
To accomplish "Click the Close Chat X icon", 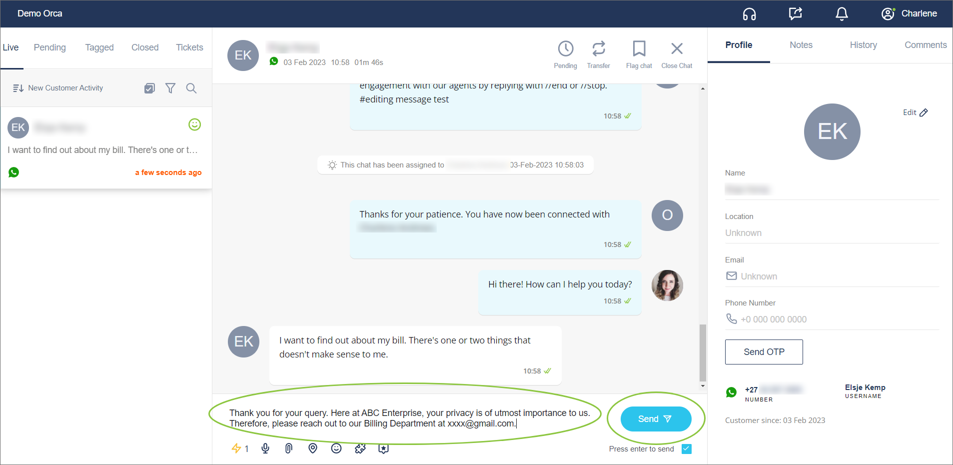I will (x=677, y=49).
